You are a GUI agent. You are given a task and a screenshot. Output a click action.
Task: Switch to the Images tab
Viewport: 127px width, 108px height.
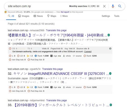point(24,16)
